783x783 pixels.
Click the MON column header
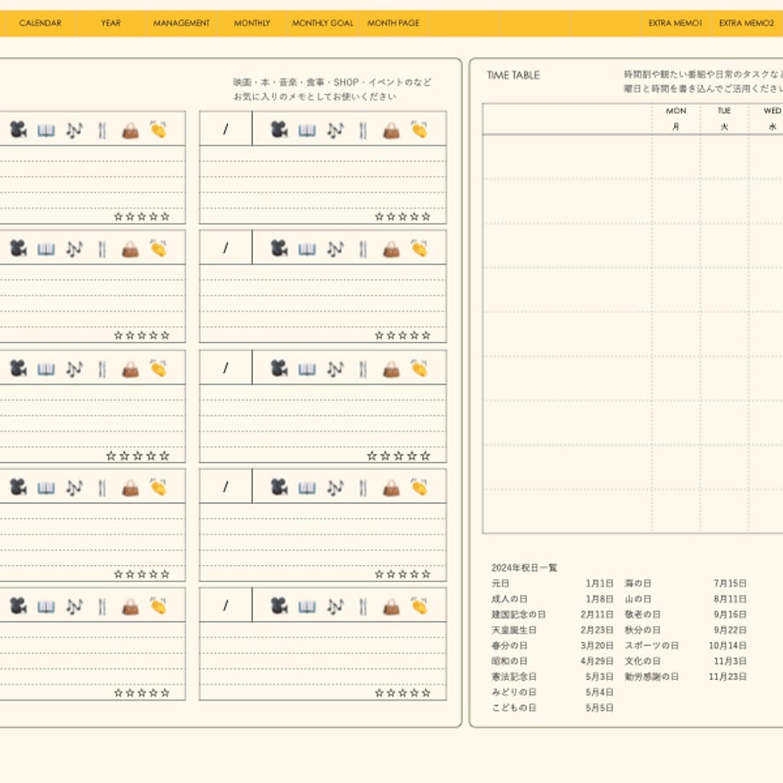pyautogui.click(x=676, y=111)
